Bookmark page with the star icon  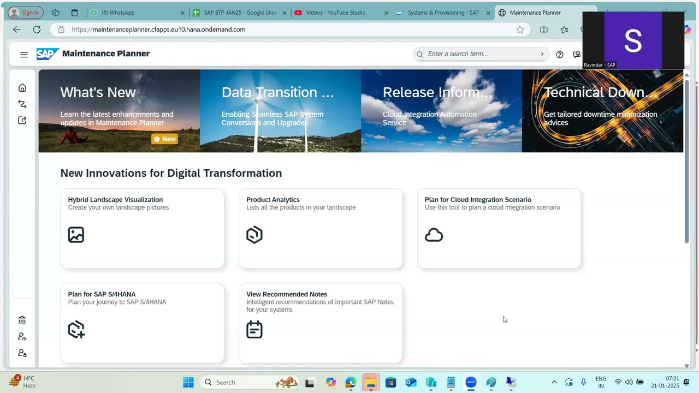520,29
